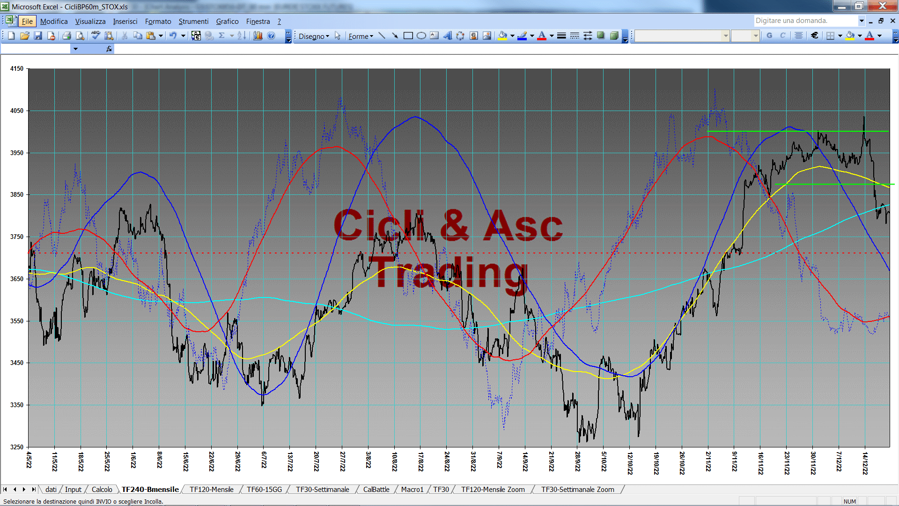Screen dimensions: 899x506
Task: Print the chart using the printer icon
Action: click(66, 36)
